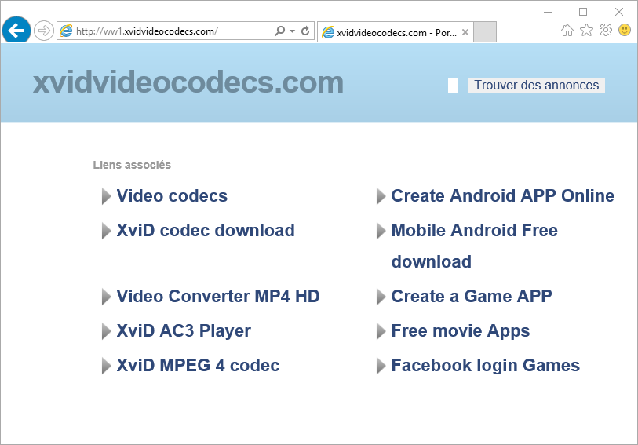The width and height of the screenshot is (638, 445).
Task: Click the arrow bullet beside XviD AC3 Player
Action: click(x=106, y=331)
